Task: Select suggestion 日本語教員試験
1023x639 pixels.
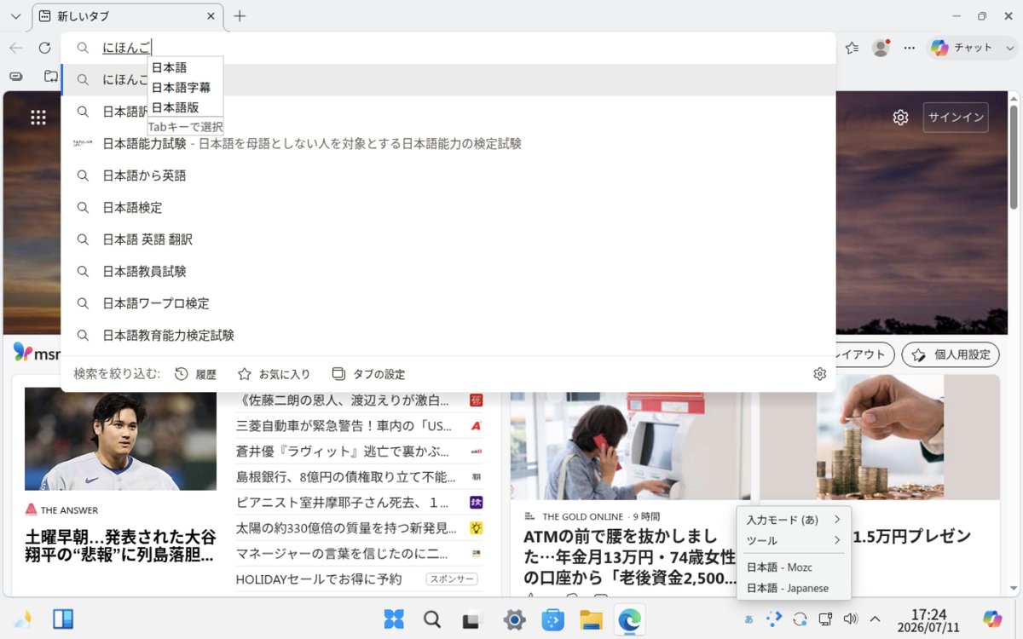Action: [448, 272]
